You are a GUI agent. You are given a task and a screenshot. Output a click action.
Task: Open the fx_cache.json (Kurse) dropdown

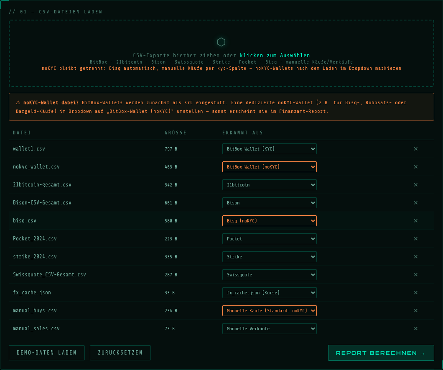pyautogui.click(x=269, y=293)
